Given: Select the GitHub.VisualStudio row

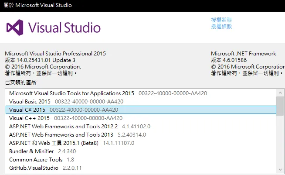Looking at the screenshot, I should [141, 168].
